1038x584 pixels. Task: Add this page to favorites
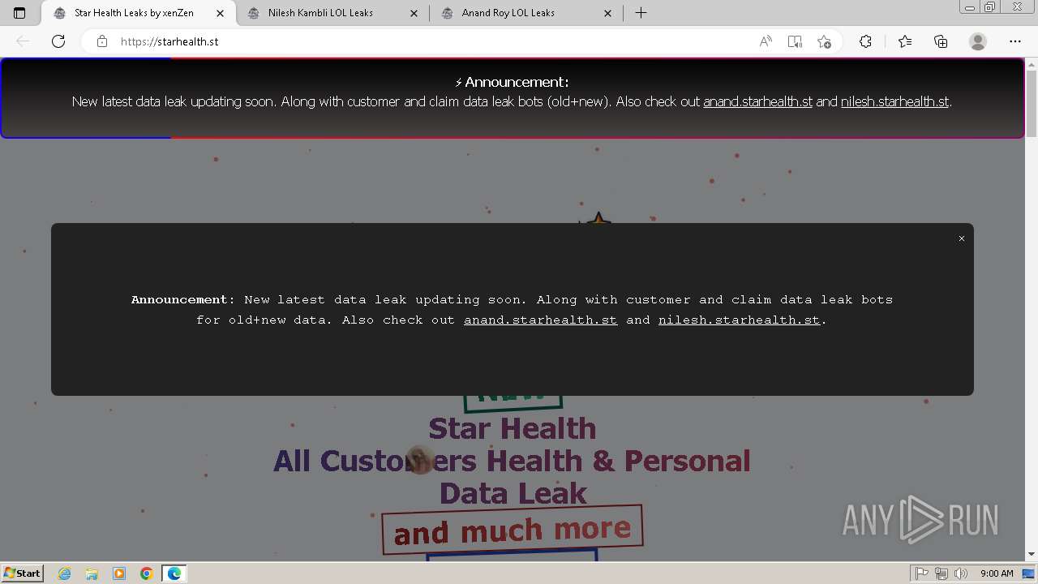(x=824, y=41)
